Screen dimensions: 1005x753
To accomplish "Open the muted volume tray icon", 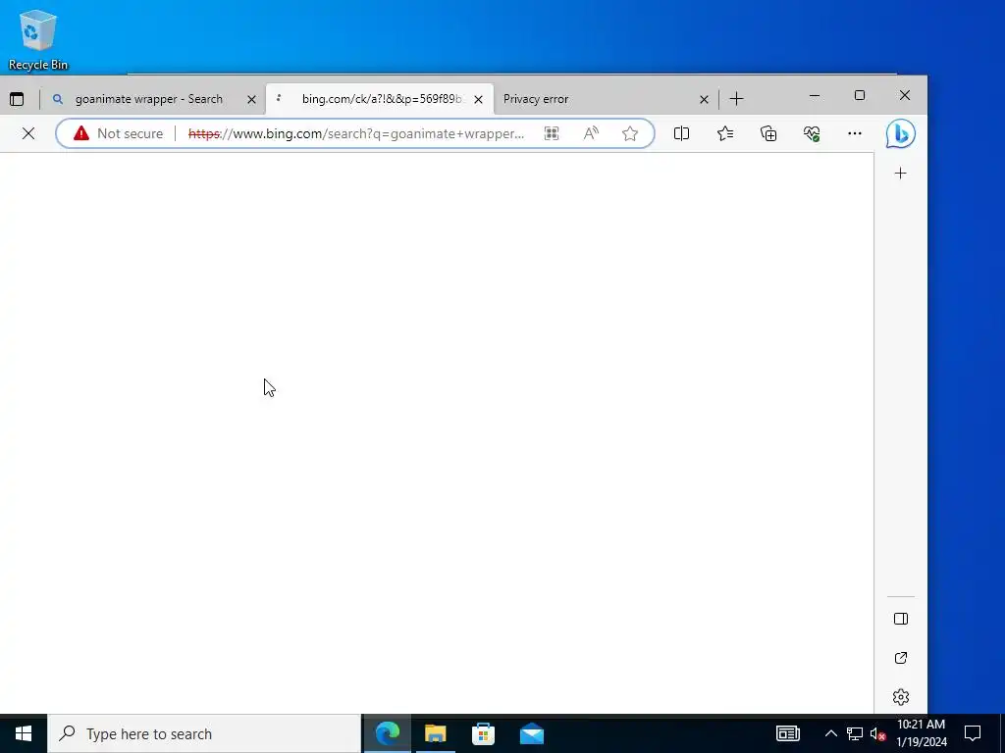I will [877, 733].
